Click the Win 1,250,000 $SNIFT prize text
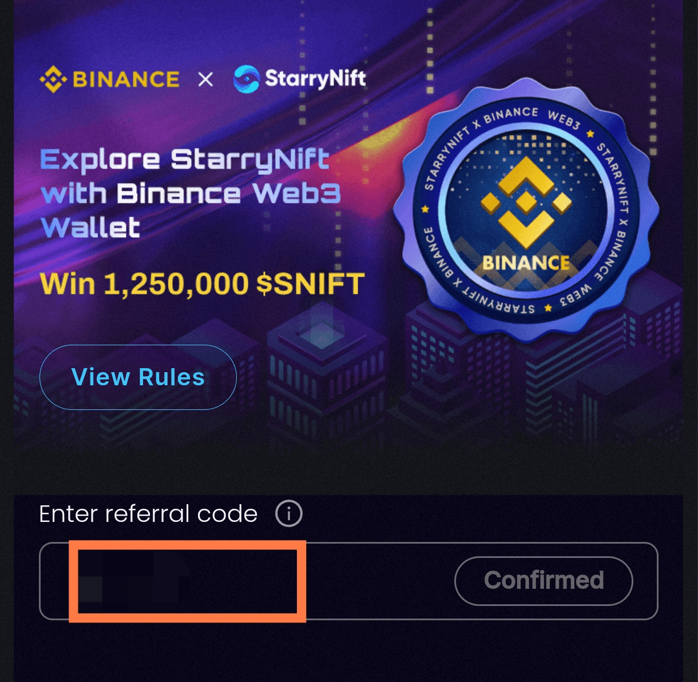Image resolution: width=698 pixels, height=682 pixels. coord(203,284)
